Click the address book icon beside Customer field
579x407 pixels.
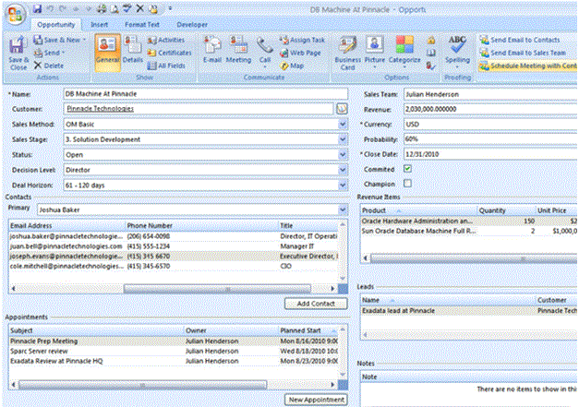point(342,109)
